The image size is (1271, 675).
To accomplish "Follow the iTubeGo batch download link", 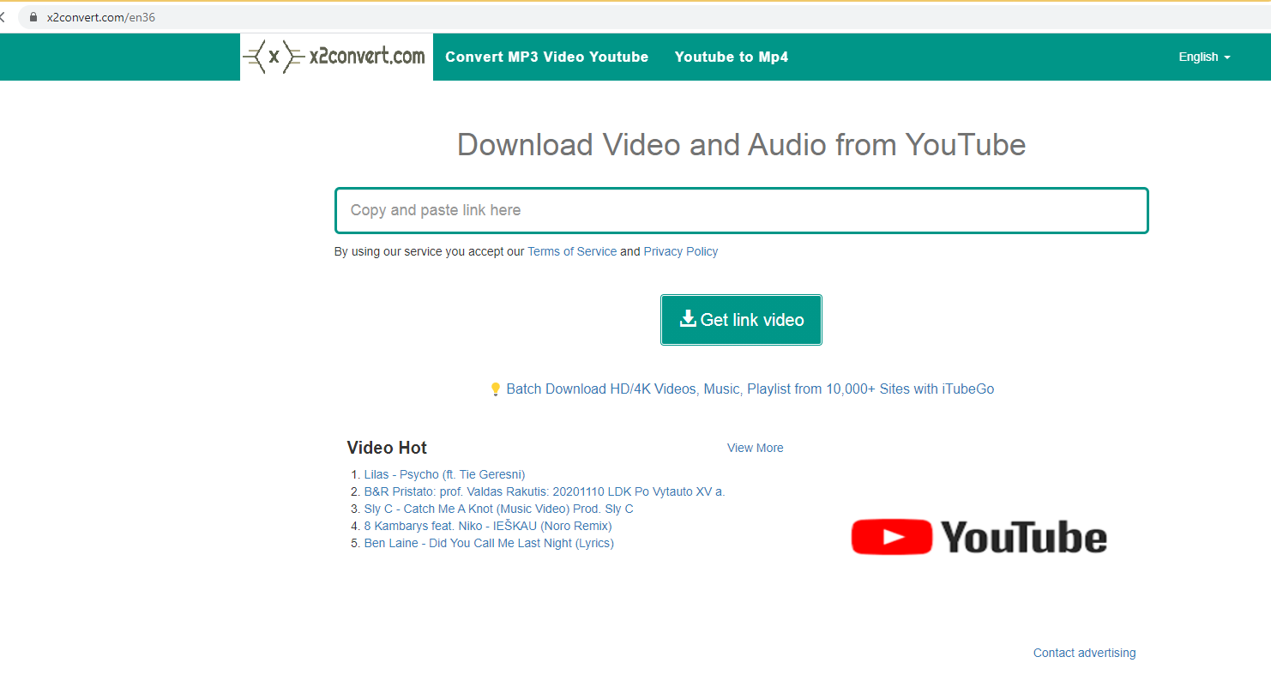I will (750, 389).
